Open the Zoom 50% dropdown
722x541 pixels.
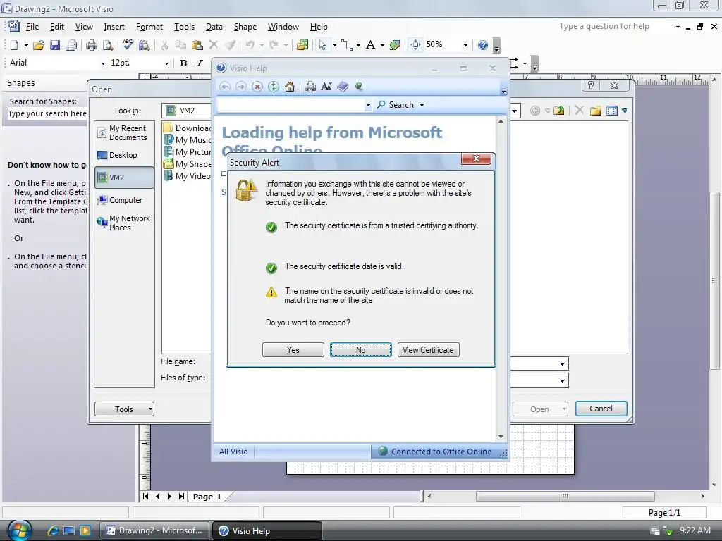(465, 45)
